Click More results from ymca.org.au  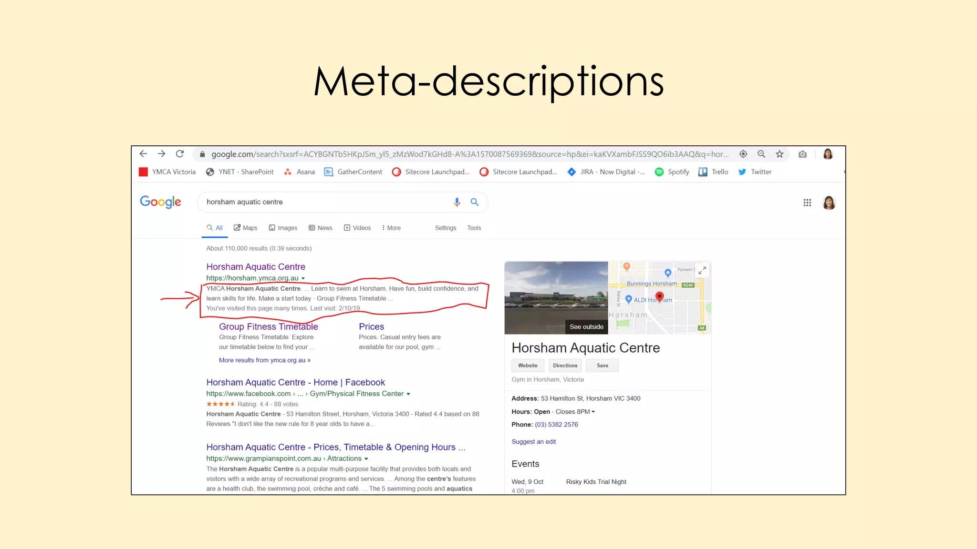tap(265, 360)
